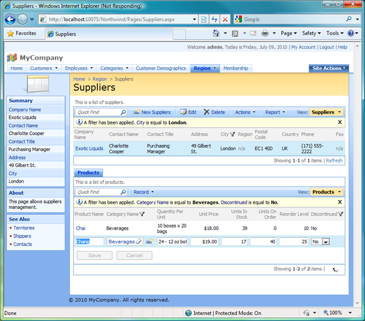Click the Logout link
Image resolution: width=365 pixels, height=321 pixels.
326,47
